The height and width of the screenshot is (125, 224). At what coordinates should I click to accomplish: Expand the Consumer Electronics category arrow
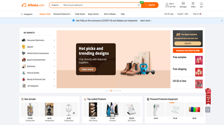(x=54, y=40)
